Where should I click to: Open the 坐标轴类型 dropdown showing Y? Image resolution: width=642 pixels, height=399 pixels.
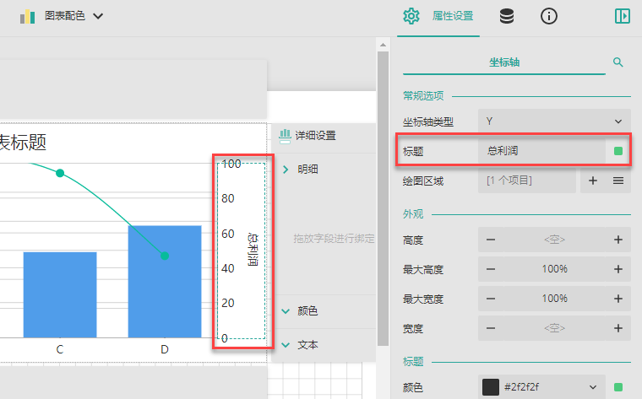[554, 121]
